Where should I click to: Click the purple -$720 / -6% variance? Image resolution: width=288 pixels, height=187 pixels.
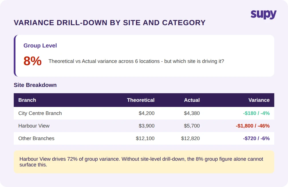point(256,138)
